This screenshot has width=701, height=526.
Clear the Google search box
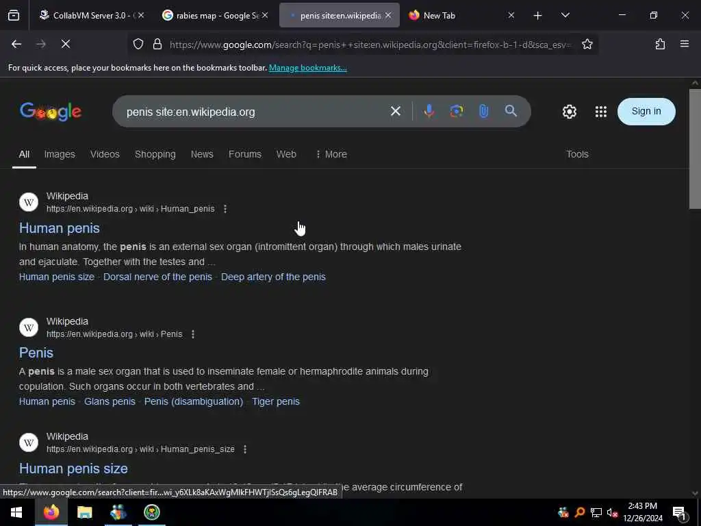(395, 111)
